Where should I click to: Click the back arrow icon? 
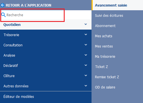[x=3, y=5]
